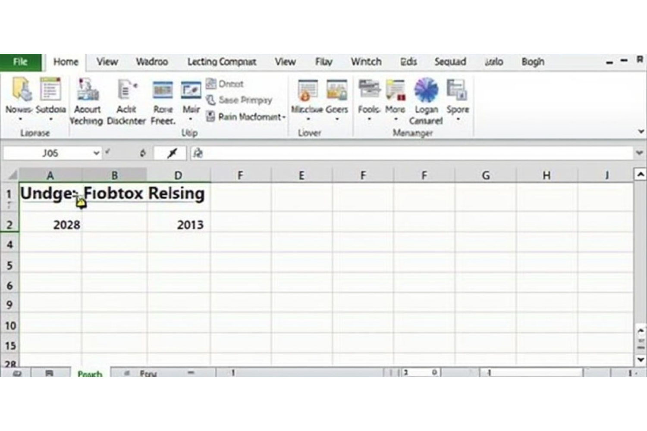Click the Nowas icon in ribbon
The width and height of the screenshot is (647, 431).
click(20, 90)
